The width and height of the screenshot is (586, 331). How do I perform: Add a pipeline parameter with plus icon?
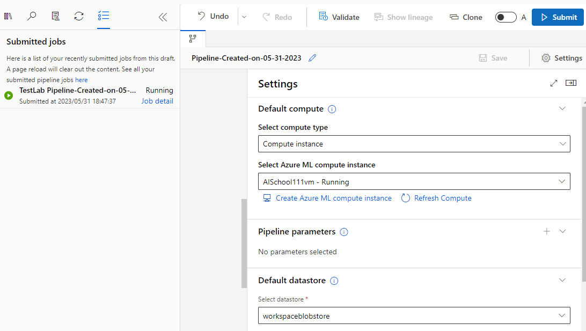547,231
